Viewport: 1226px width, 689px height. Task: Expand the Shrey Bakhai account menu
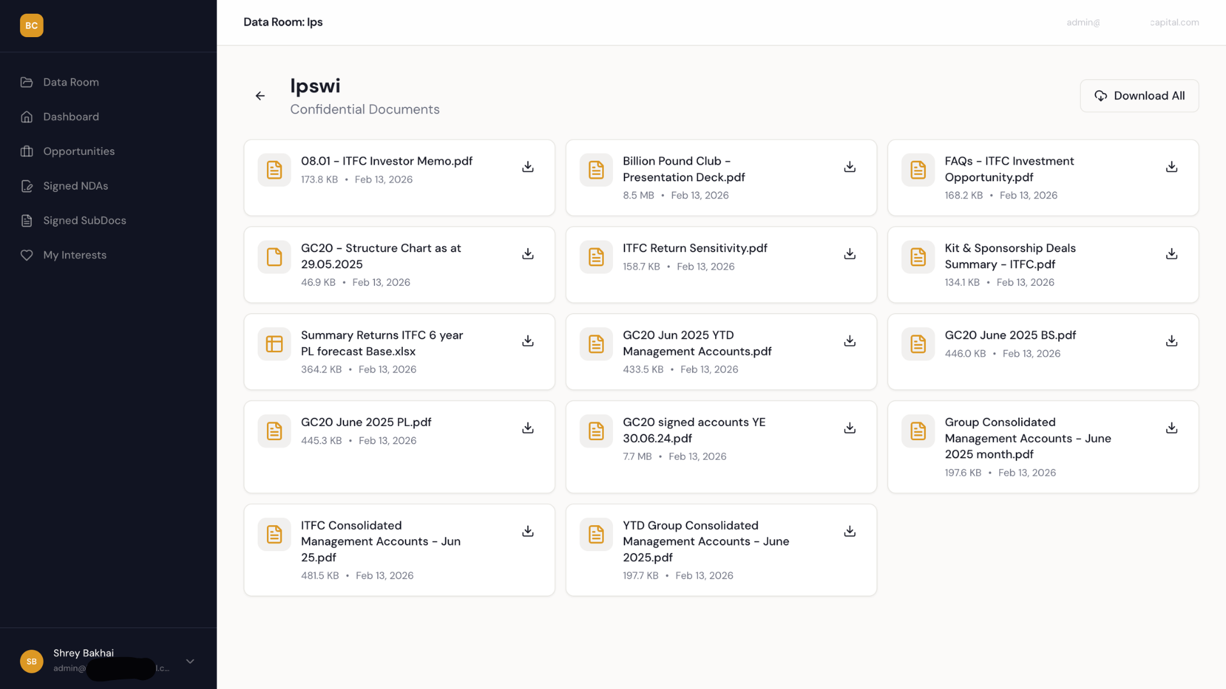tap(190, 662)
